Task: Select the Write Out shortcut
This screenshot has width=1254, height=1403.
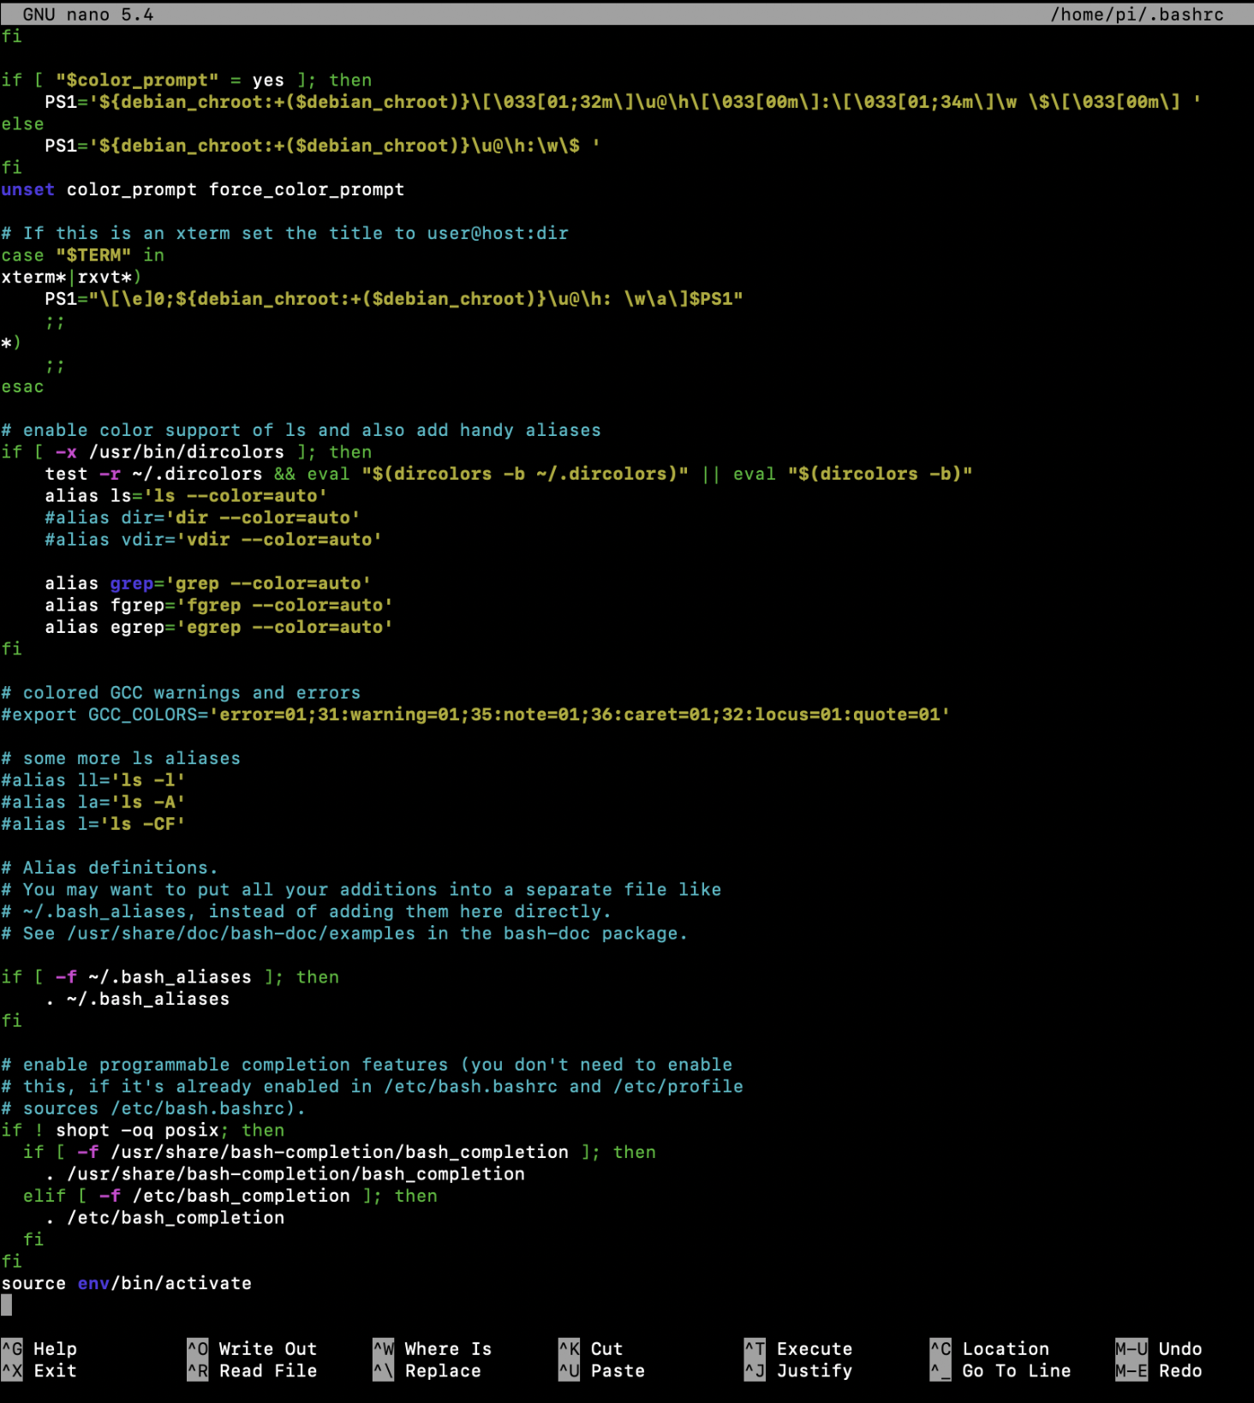Action: pyautogui.click(x=252, y=1348)
